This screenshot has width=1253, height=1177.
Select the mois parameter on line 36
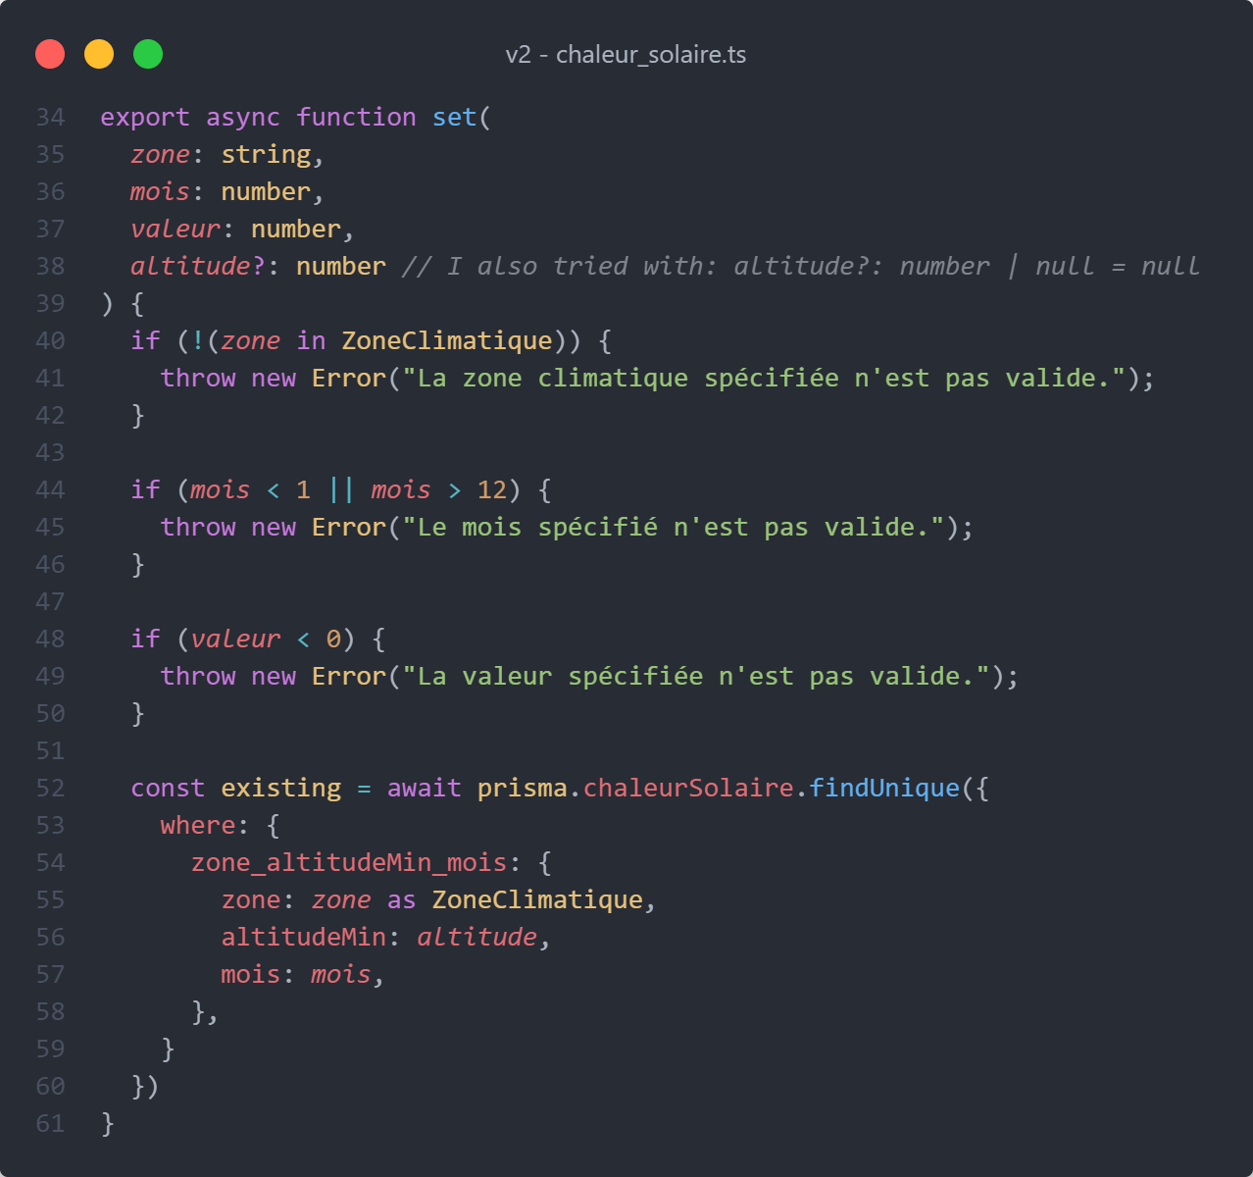(159, 191)
